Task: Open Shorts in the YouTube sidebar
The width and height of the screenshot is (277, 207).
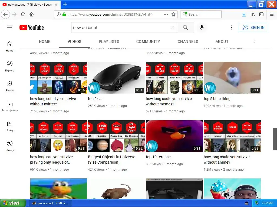Action: [10, 86]
